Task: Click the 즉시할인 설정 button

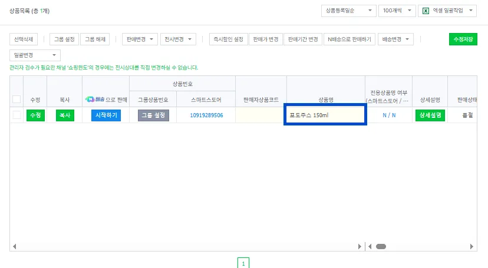Action: 229,39
